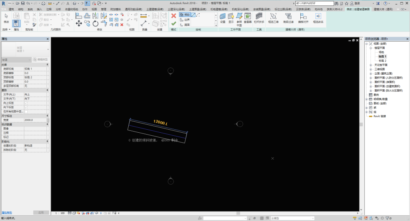Choose the Align tool in the Modify panel
This screenshot has height=221, width=410.
pyautogui.click(x=79, y=16)
